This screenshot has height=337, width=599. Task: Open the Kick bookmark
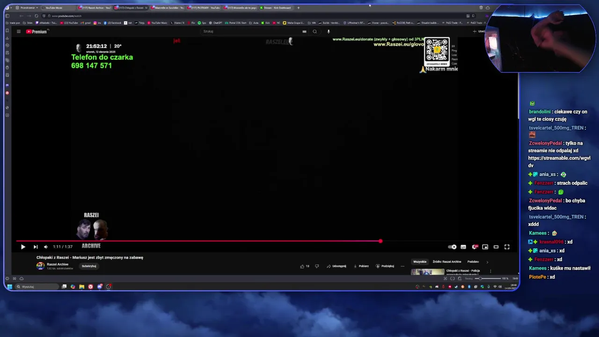[x=266, y=23]
